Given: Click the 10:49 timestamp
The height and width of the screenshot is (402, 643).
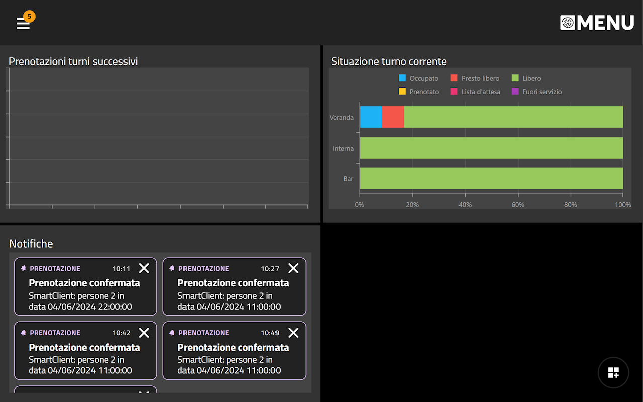Looking at the screenshot, I should coord(270,333).
